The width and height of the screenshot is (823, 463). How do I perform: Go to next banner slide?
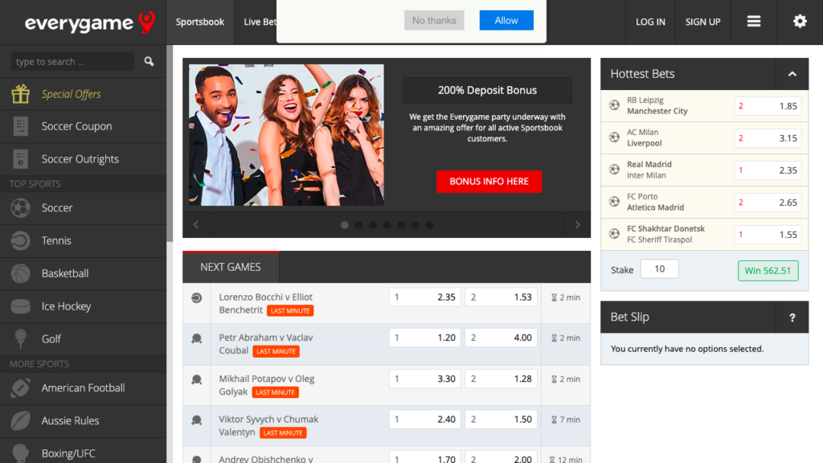[x=577, y=225]
